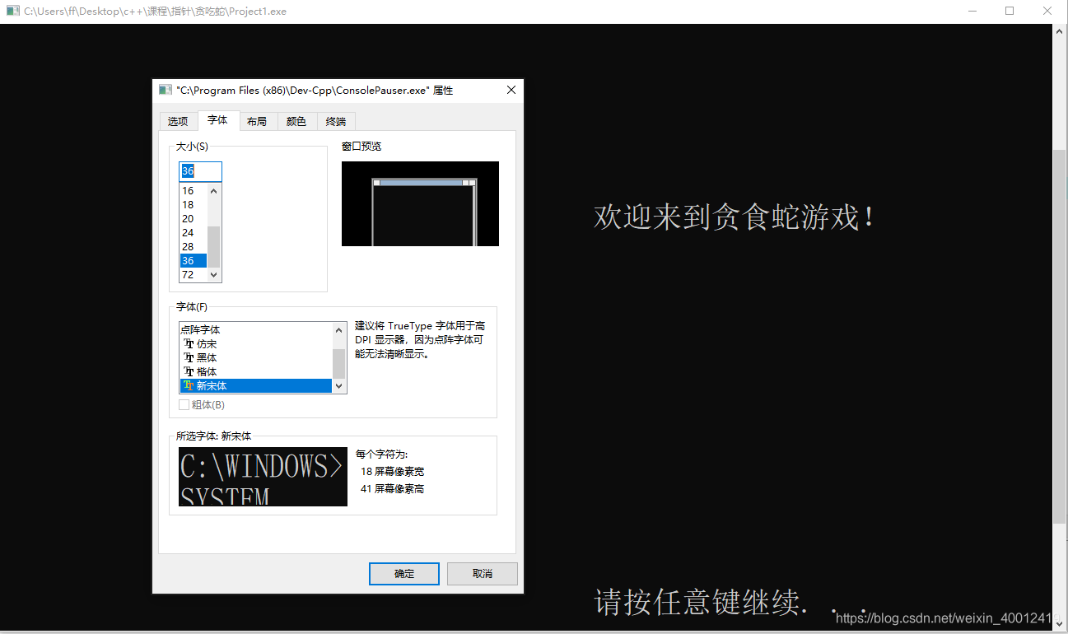Click the C:\WINDOWS font sample preview

point(263,477)
